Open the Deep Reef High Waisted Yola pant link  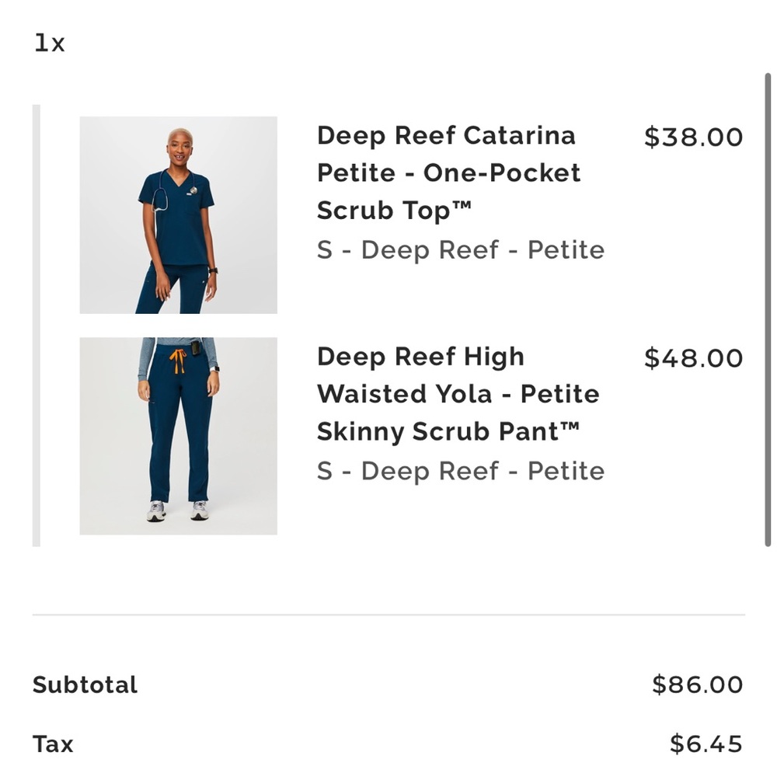[457, 394]
